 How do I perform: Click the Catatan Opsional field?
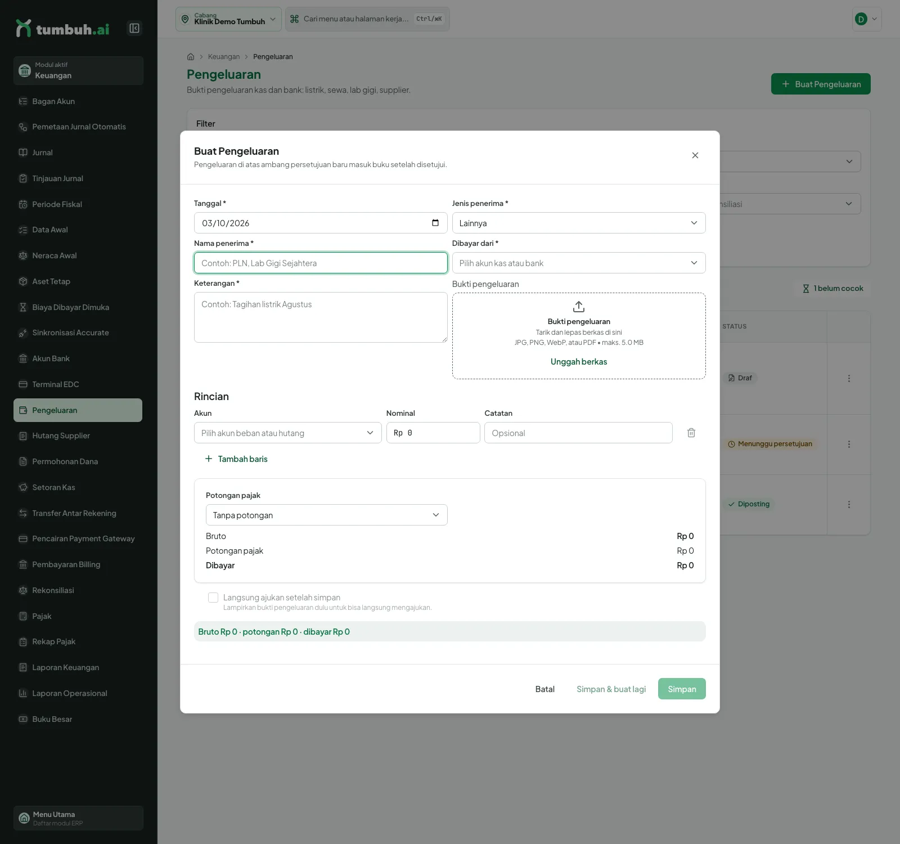578,433
